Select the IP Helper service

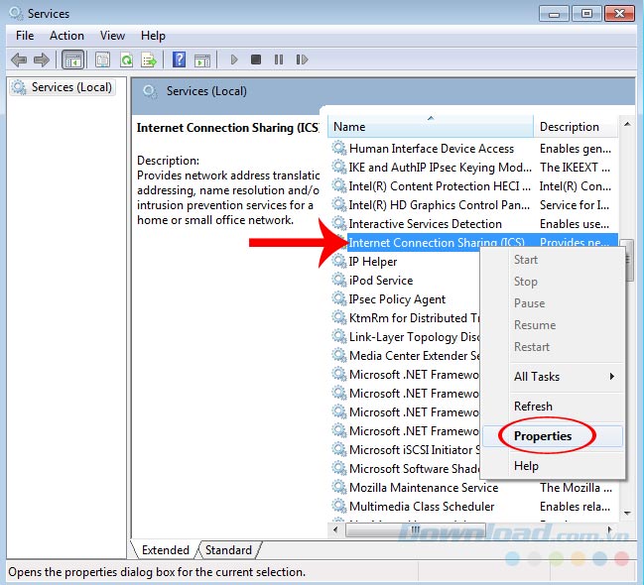373,262
